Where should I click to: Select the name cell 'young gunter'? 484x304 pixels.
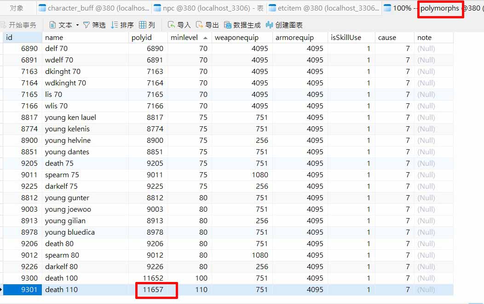[85, 198]
